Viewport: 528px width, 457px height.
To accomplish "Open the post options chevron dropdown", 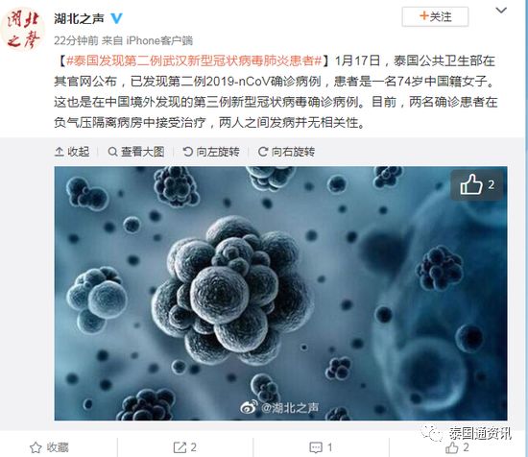I will coord(501,11).
